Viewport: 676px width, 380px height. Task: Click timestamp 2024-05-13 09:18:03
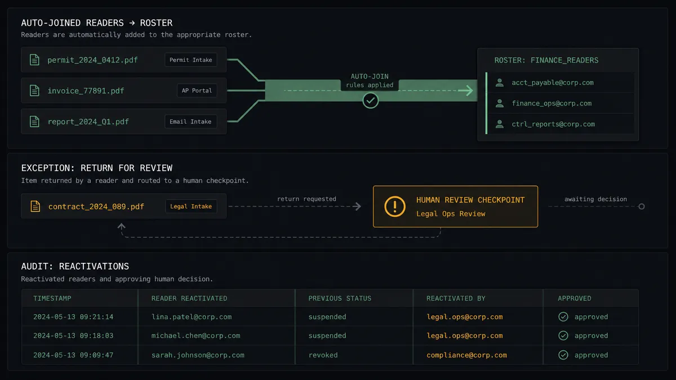[73, 336]
